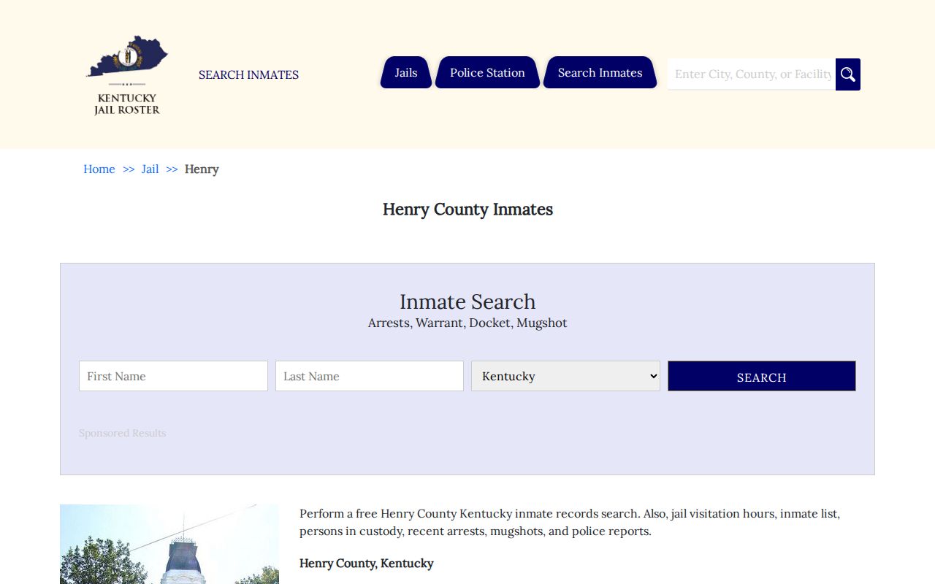Click the Henry breadcrumb text
The height and width of the screenshot is (584, 935).
tap(202, 169)
